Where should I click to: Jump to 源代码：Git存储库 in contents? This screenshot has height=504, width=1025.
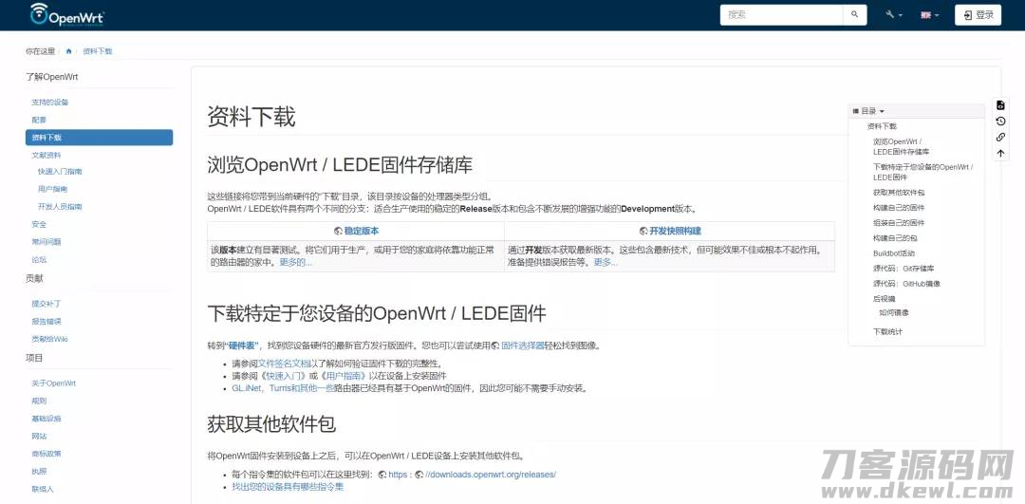(x=904, y=268)
